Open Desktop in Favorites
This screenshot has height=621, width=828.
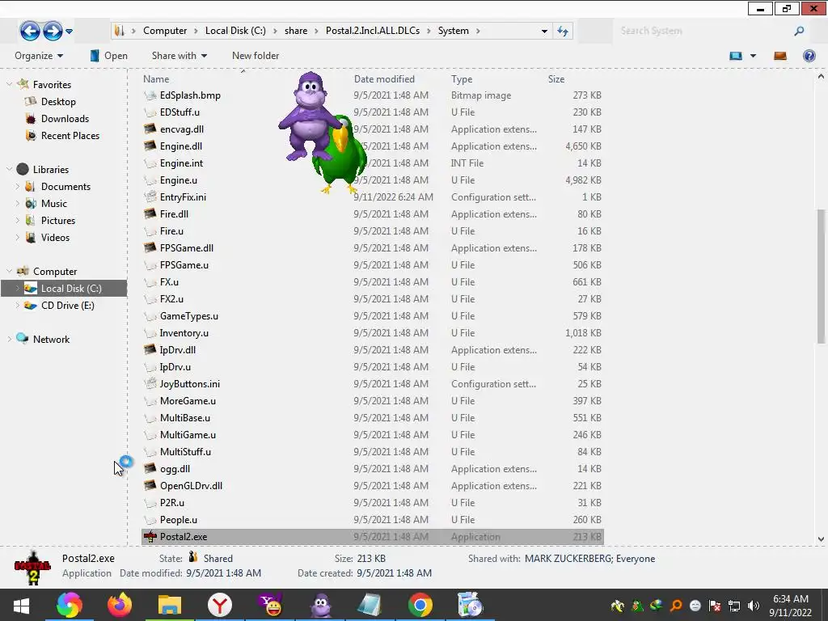click(x=58, y=101)
